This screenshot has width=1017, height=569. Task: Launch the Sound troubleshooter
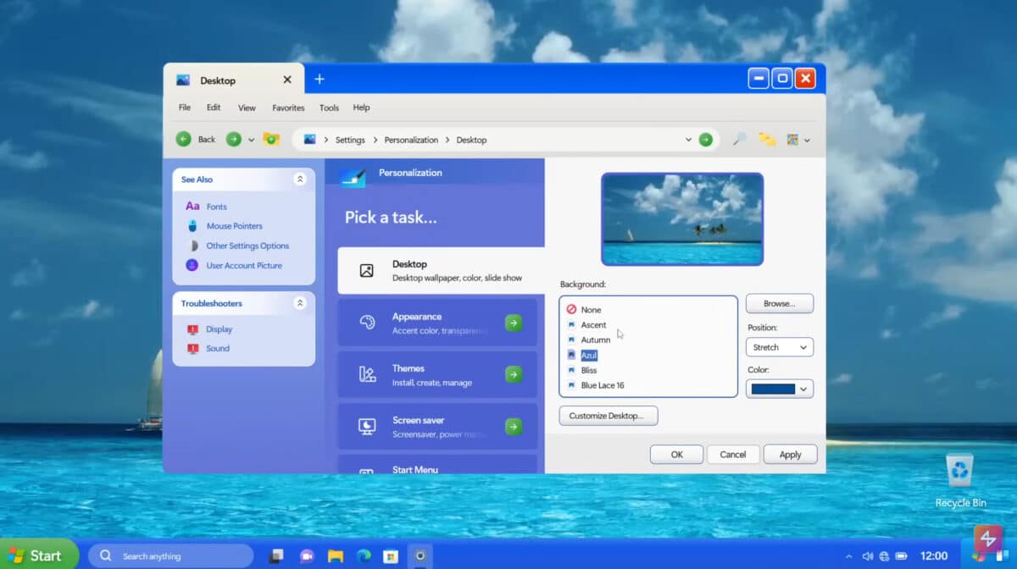click(x=217, y=348)
